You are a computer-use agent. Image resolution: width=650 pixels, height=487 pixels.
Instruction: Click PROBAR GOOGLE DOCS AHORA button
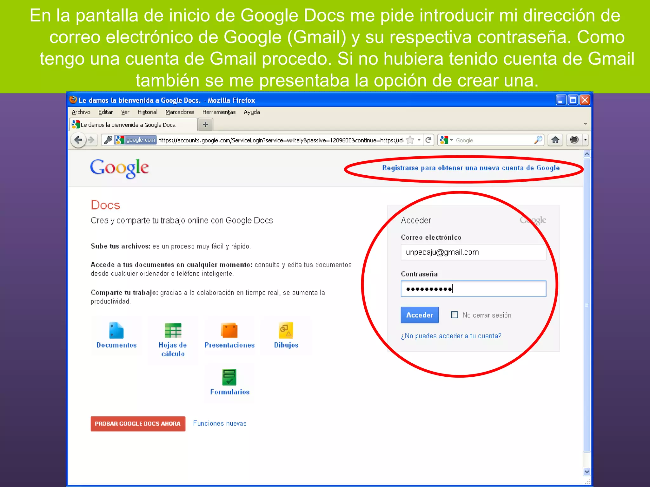pos(138,424)
